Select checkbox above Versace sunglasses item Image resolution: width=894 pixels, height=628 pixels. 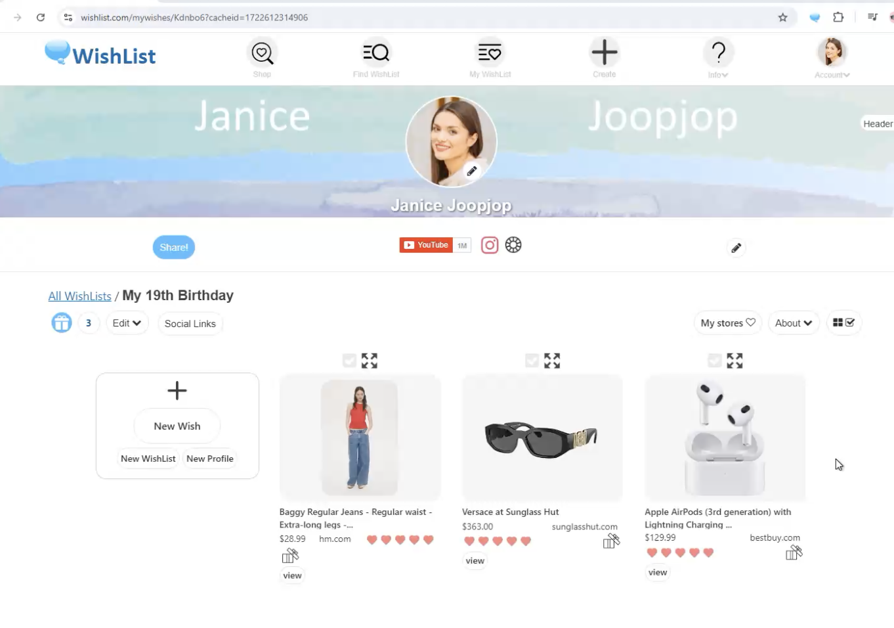pos(532,361)
